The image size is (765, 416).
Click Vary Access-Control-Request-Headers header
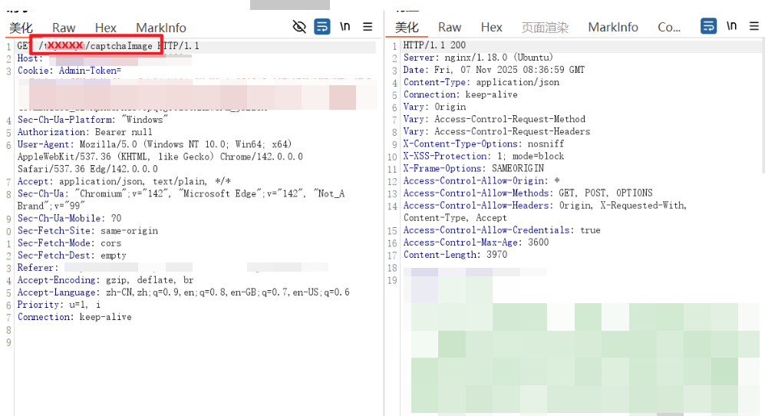[x=496, y=131]
